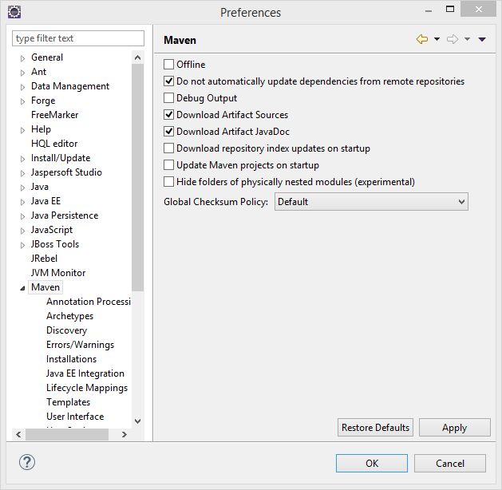Expand the Help tree node
Image resolution: width=502 pixels, height=490 pixels.
pos(22,130)
